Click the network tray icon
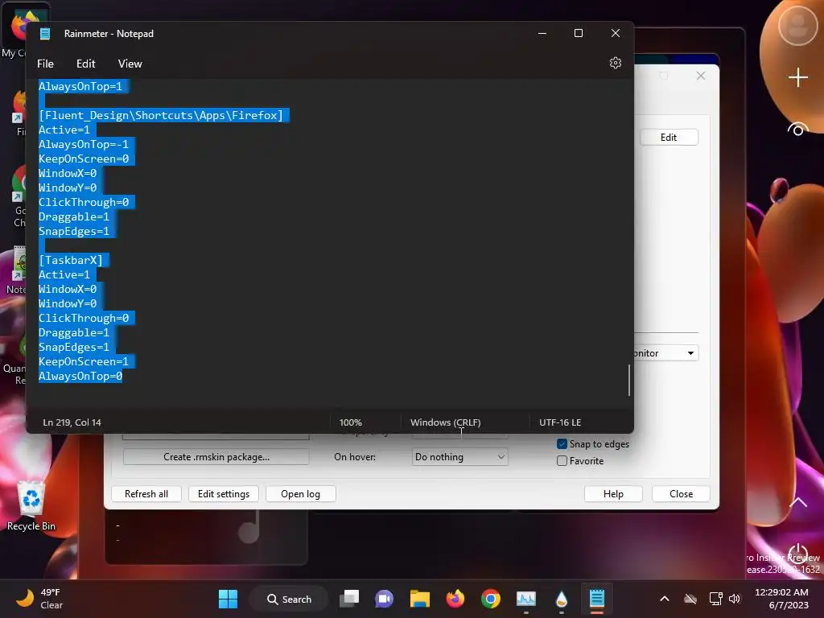824x618 pixels. [715, 599]
